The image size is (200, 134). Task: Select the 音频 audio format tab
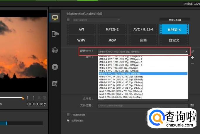point(143,40)
